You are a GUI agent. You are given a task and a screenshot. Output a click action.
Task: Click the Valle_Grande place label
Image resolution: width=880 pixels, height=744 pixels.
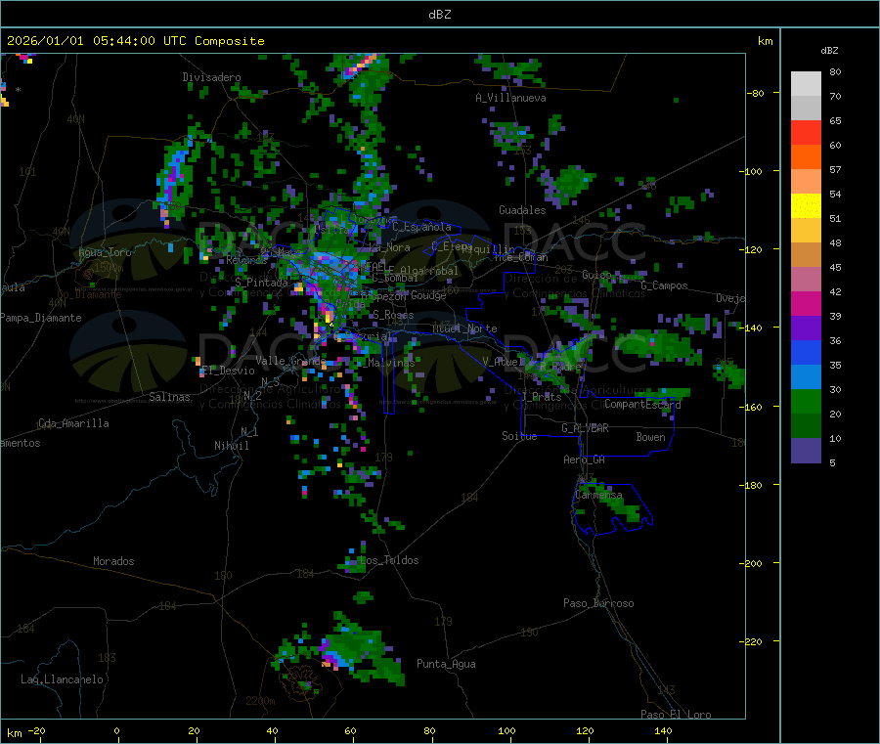290,361
